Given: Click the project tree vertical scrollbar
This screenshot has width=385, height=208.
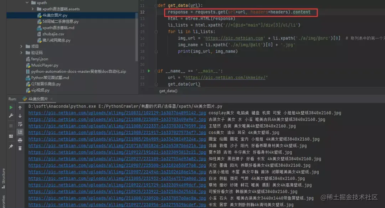Looking at the screenshot, I should pyautogui.click(x=137, y=37).
